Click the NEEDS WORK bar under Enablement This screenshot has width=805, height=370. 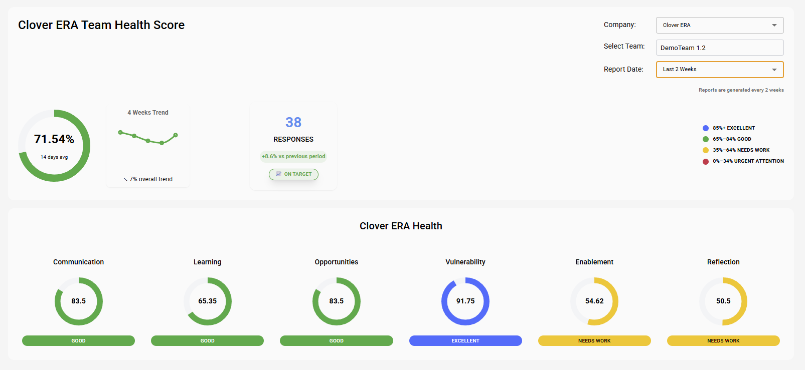coord(594,341)
